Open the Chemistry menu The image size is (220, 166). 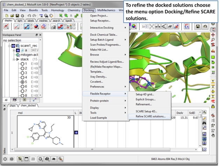coord(74,10)
